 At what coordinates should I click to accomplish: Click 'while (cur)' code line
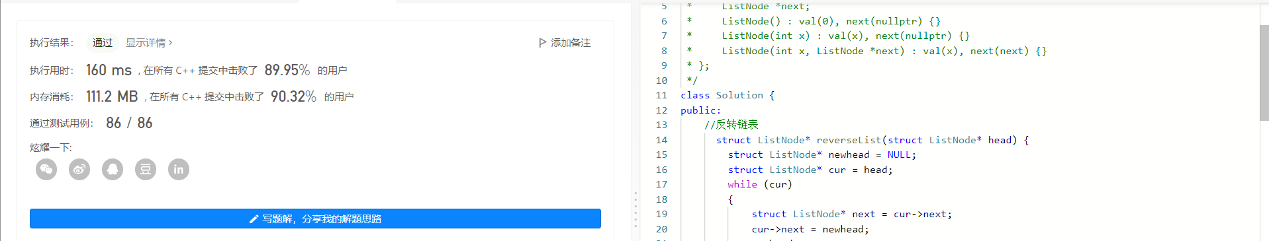click(x=760, y=184)
